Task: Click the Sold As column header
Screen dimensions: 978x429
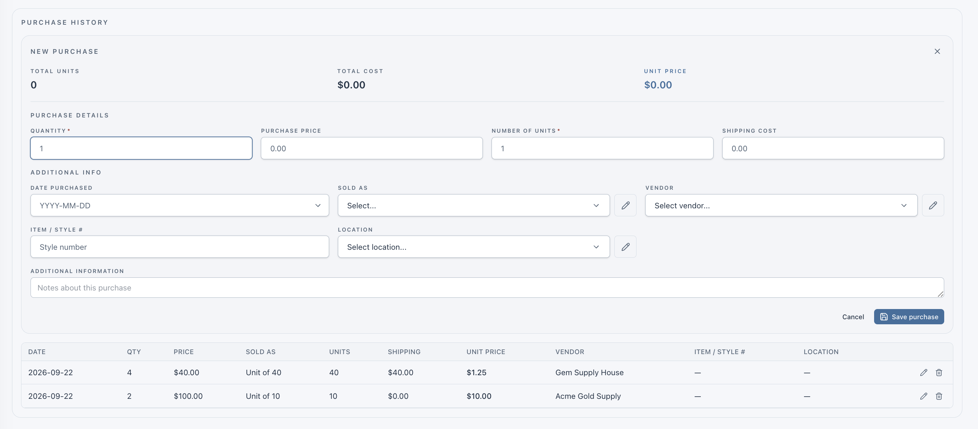Action: (x=260, y=352)
